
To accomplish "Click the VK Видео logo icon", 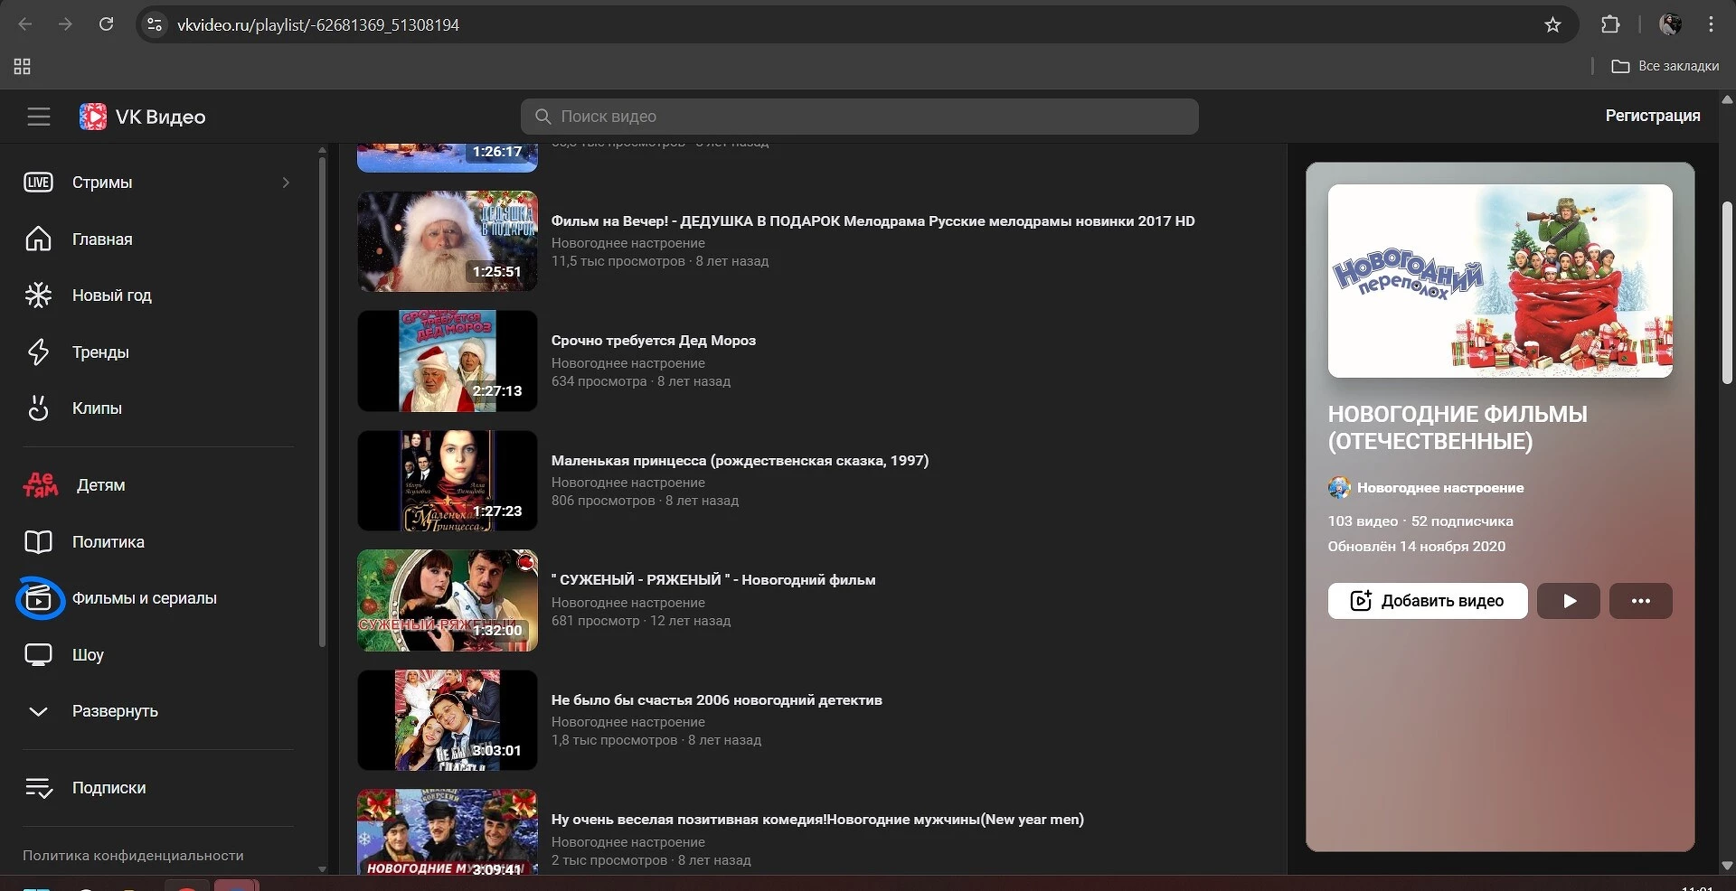I will [93, 117].
